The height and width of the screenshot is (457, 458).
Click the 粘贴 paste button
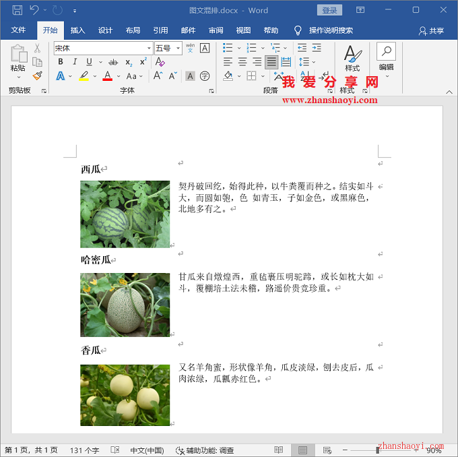coord(18,61)
